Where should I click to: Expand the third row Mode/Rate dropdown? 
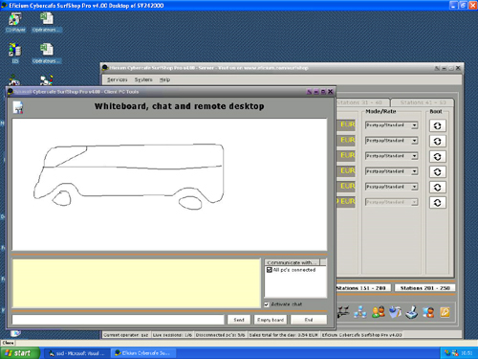coord(414,156)
